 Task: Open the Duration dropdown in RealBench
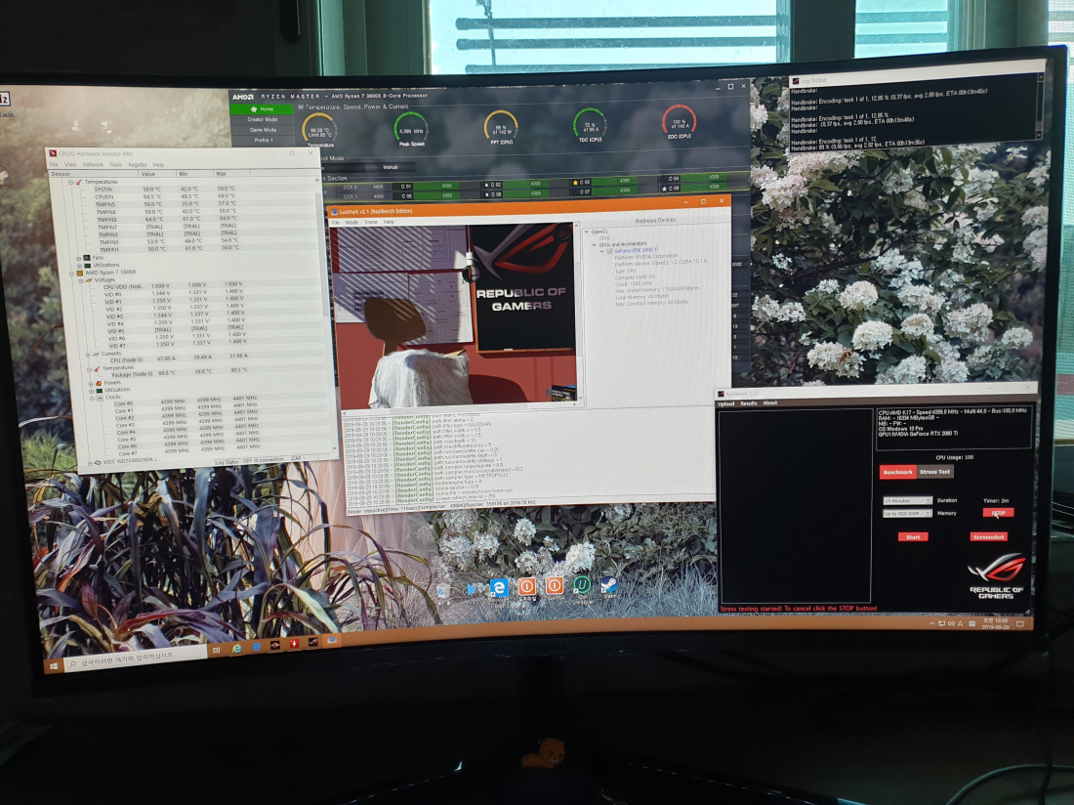pos(907,500)
